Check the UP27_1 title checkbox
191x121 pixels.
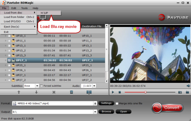(9, 75)
